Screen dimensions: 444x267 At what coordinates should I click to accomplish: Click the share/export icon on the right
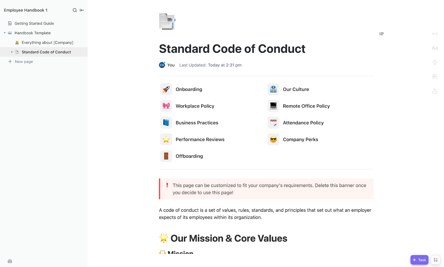(x=435, y=91)
